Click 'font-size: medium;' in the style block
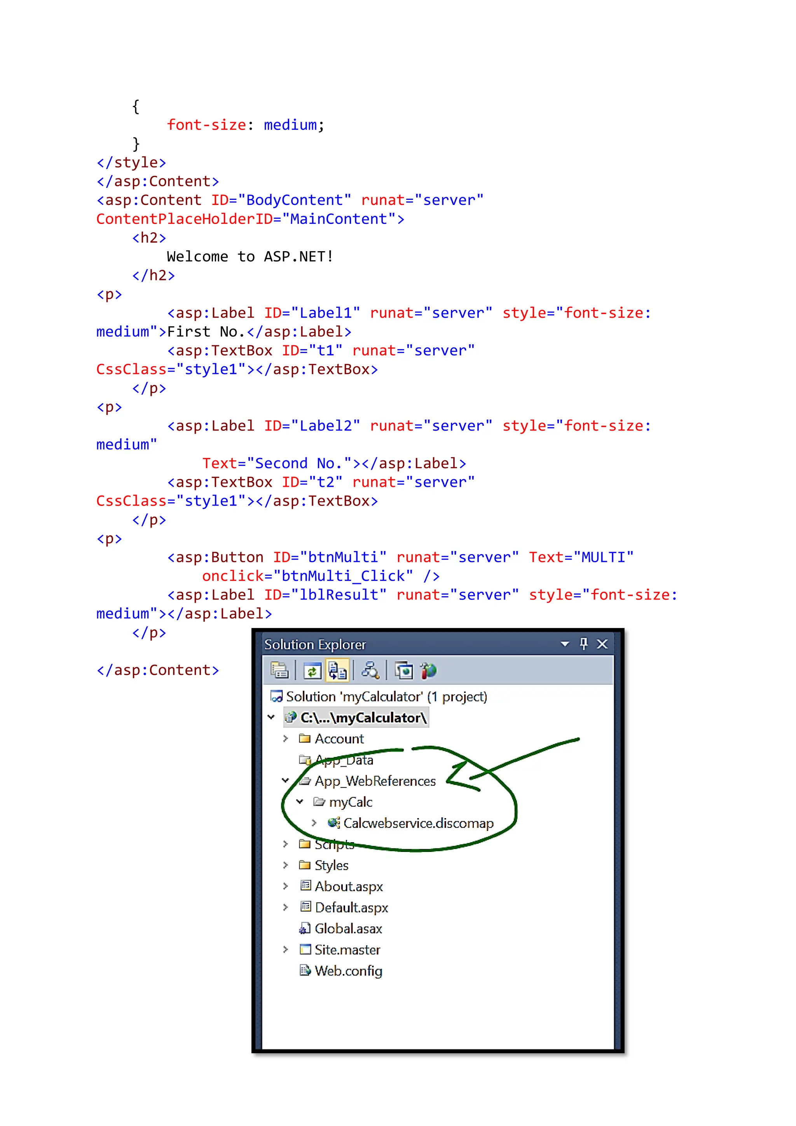Screen dimensions: 796x1126 [x=246, y=125]
